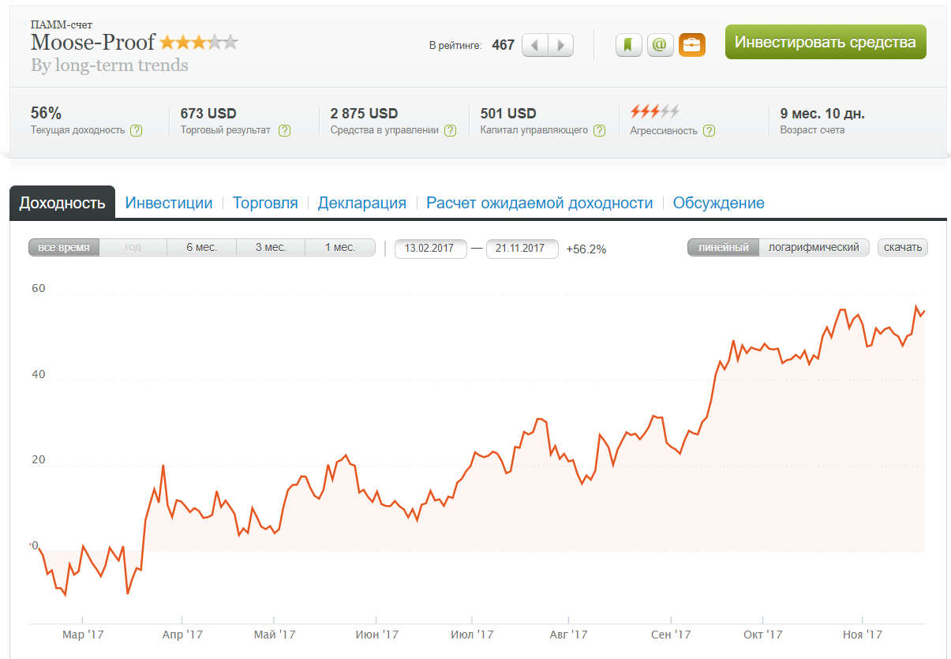The image size is (951, 659).
Task: Open the Декларация tab
Action: click(x=361, y=203)
